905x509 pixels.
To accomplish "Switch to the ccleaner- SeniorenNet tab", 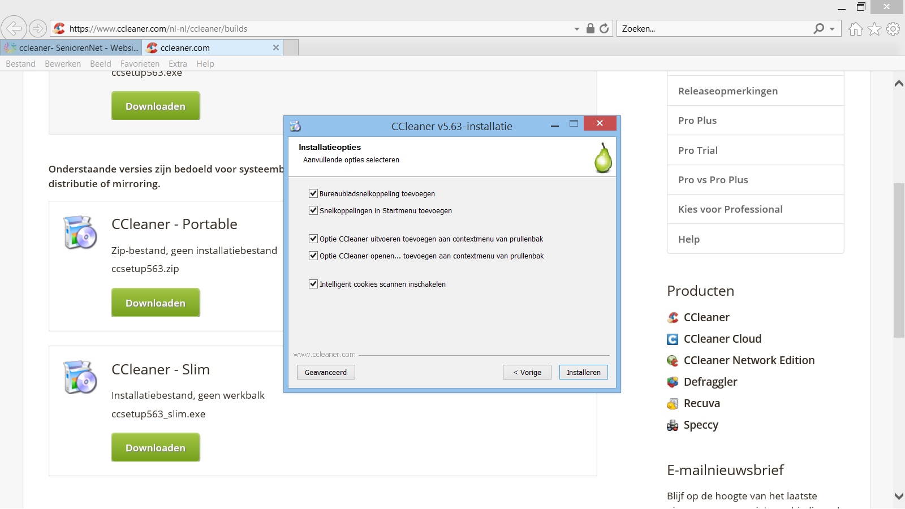I will (71, 48).
